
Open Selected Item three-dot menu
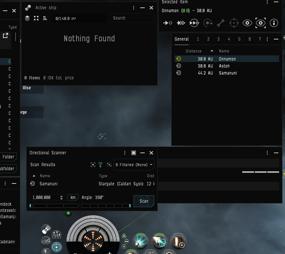(x=267, y=2)
